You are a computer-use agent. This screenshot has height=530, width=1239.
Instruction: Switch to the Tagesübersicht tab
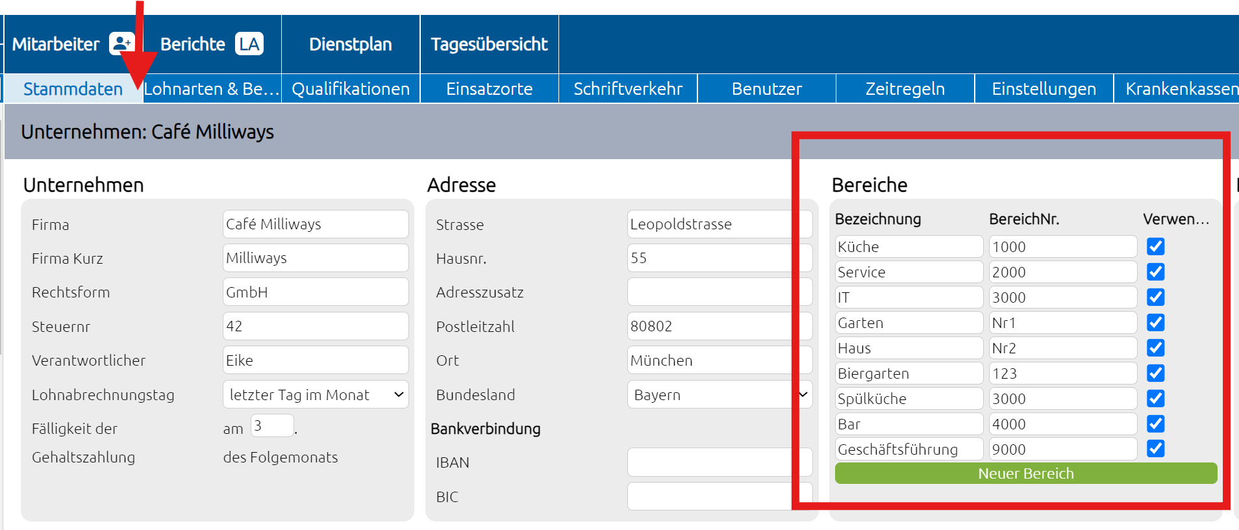coord(490,44)
